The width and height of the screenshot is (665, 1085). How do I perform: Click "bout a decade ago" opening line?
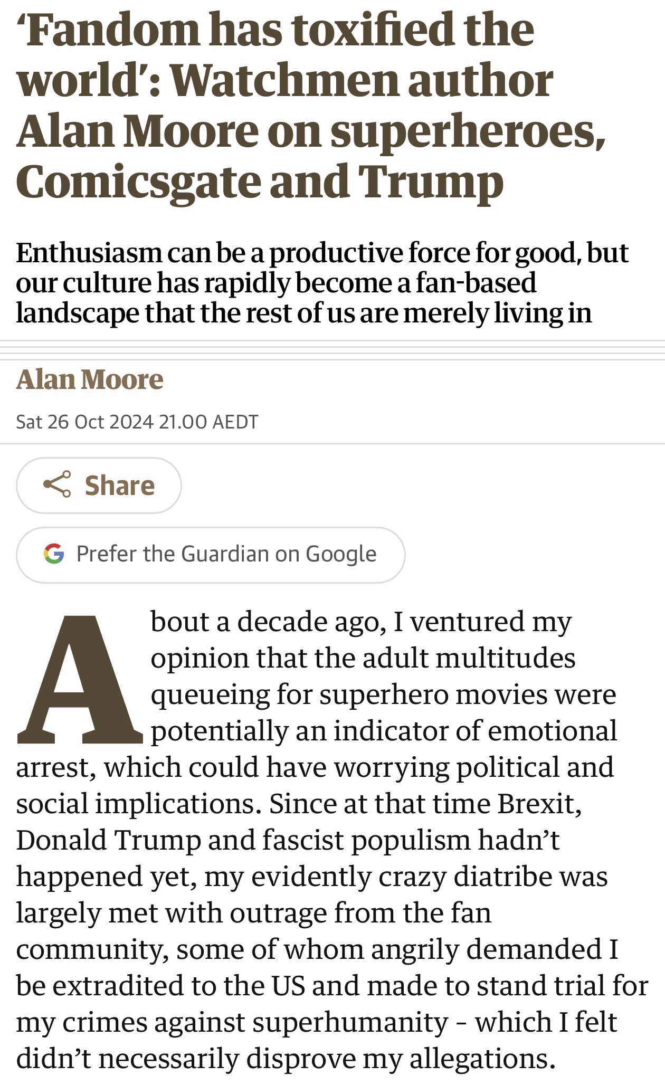tap(361, 622)
